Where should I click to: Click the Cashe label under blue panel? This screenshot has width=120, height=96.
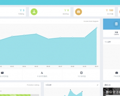pos(116,34)
